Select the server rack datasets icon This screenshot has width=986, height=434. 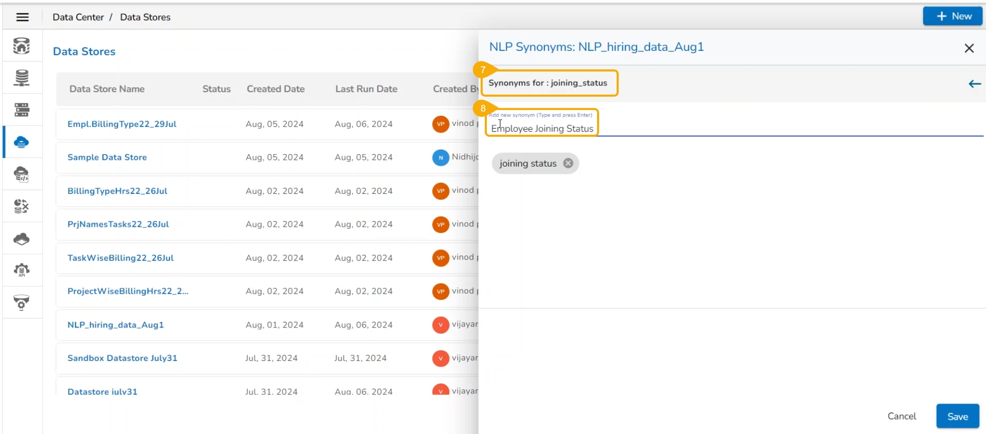point(22,110)
